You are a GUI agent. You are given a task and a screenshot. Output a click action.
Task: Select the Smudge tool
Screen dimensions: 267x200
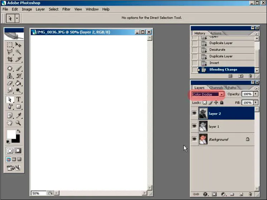[x=10, y=90]
